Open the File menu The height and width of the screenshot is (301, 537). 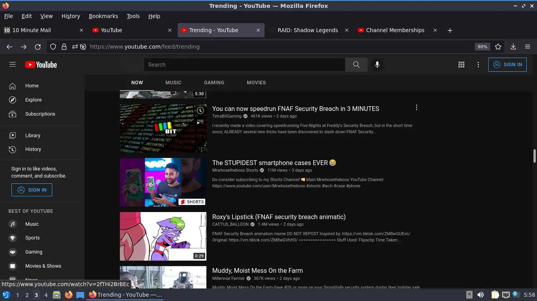point(9,16)
